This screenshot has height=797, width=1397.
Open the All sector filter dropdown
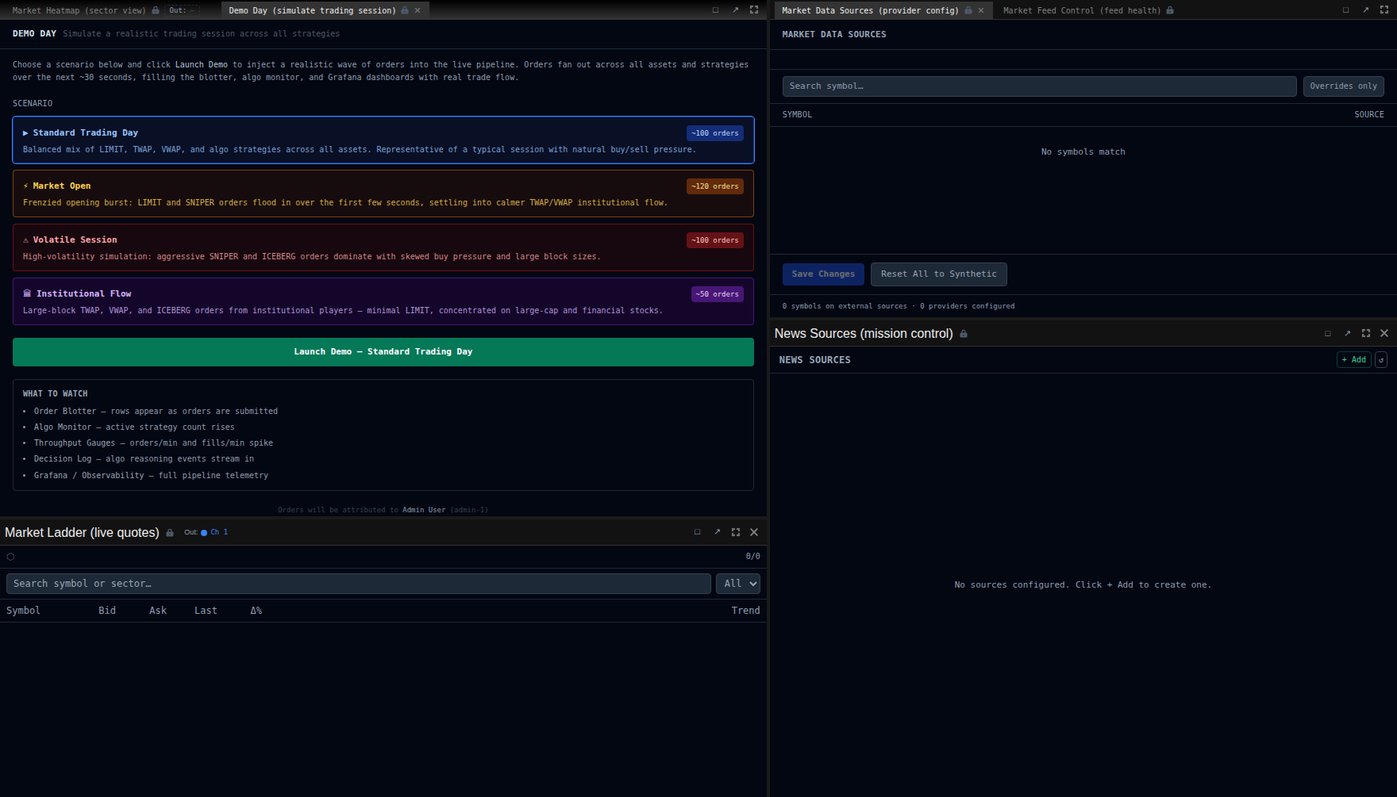point(738,584)
